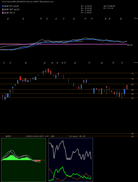The image size is (138, 182).
Task: Click the last red candlestick on the right
Action: point(127,87)
